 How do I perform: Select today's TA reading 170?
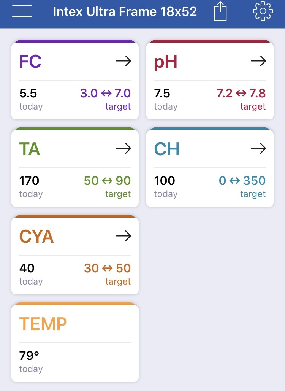pos(29,181)
